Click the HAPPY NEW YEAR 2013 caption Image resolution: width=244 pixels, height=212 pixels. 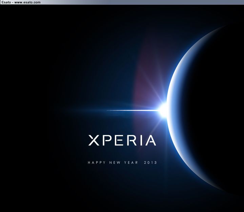(122, 162)
